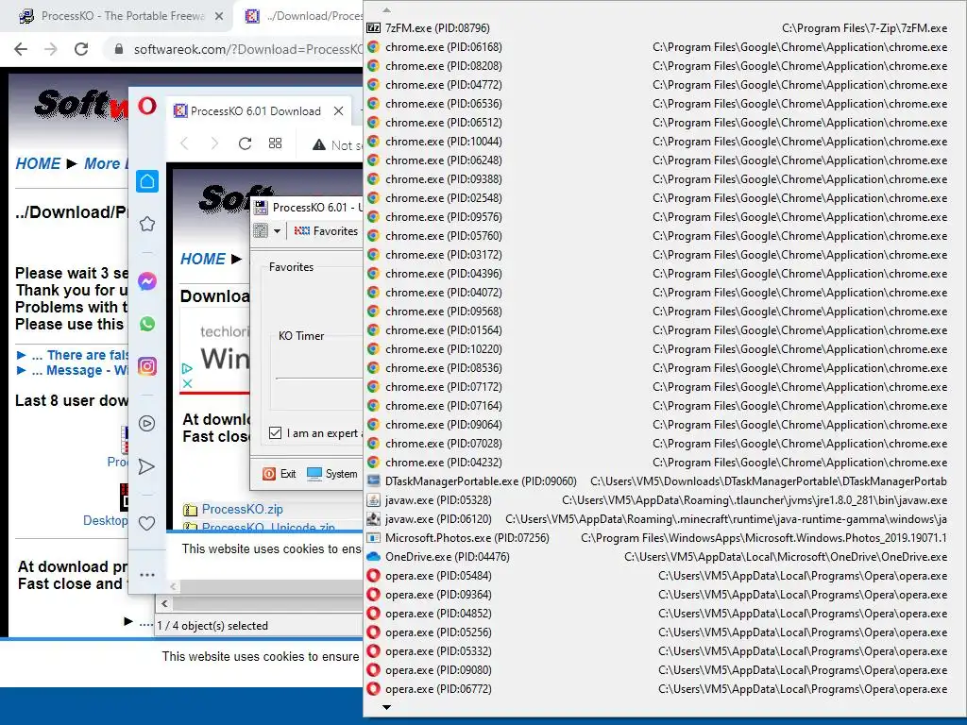Click System button in ProcessKO

pos(332,474)
